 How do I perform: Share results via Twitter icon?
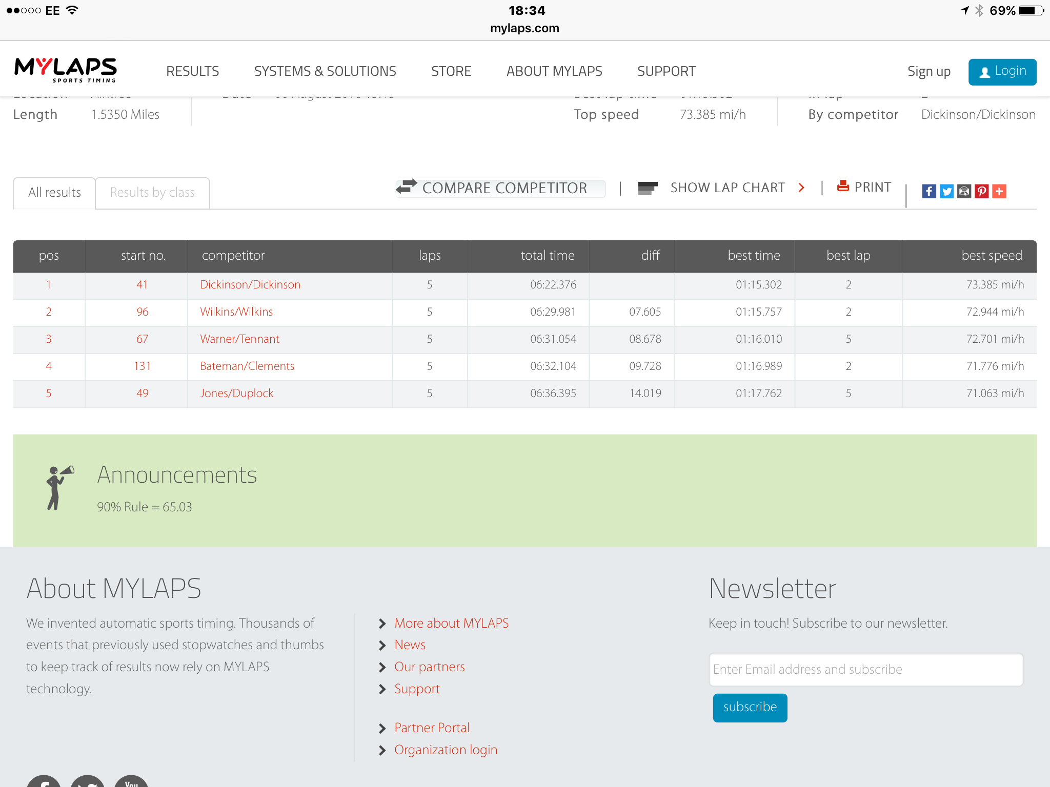946,191
